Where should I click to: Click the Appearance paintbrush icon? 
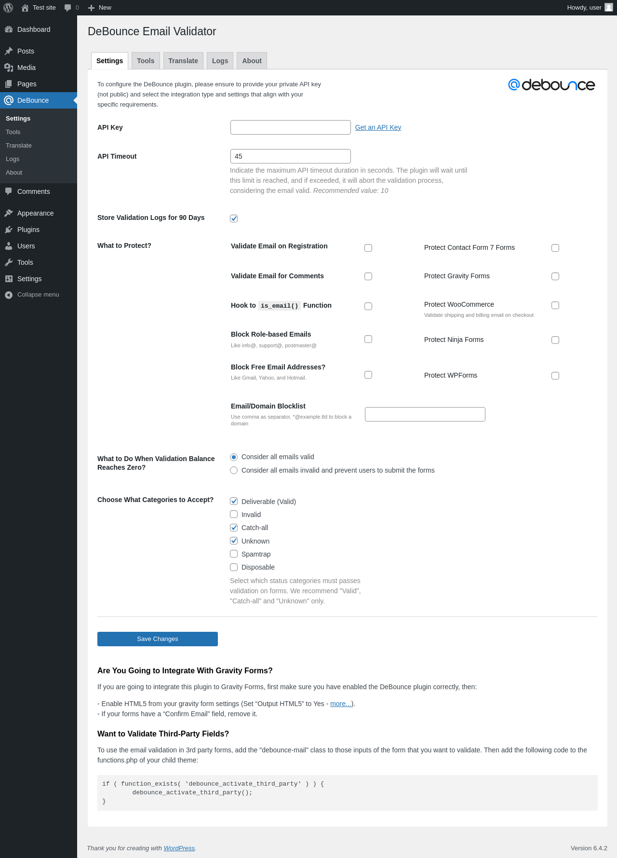(x=9, y=213)
